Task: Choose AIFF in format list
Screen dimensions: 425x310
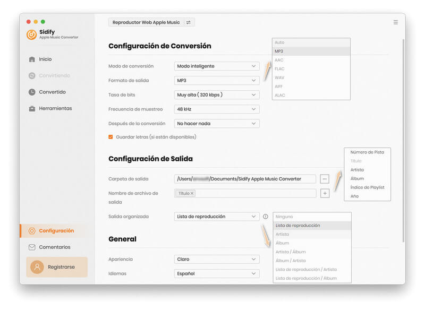Action: (x=311, y=87)
